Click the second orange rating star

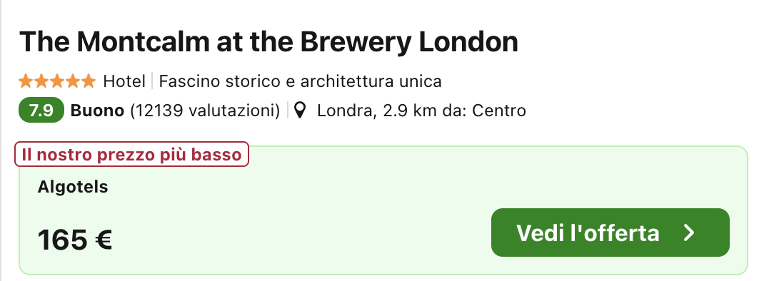coord(41,81)
